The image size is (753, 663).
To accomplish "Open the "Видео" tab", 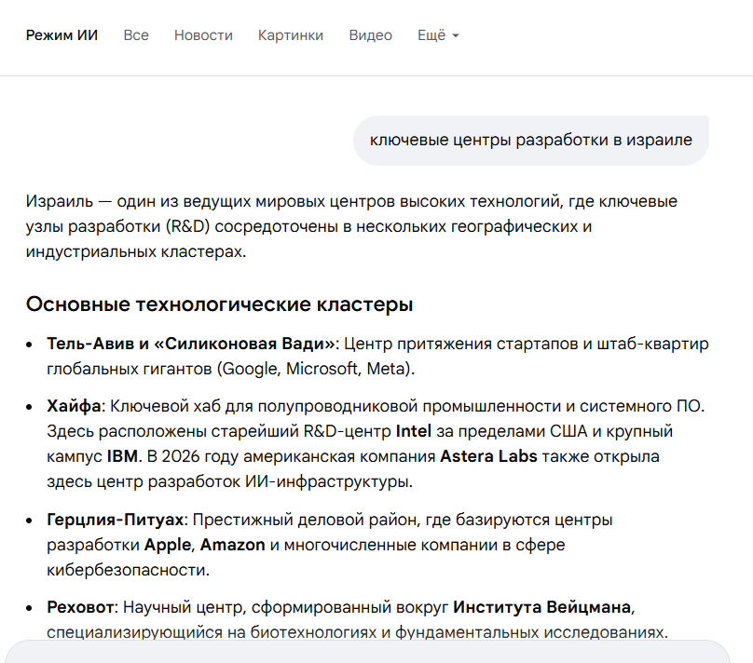I will pyautogui.click(x=369, y=34).
